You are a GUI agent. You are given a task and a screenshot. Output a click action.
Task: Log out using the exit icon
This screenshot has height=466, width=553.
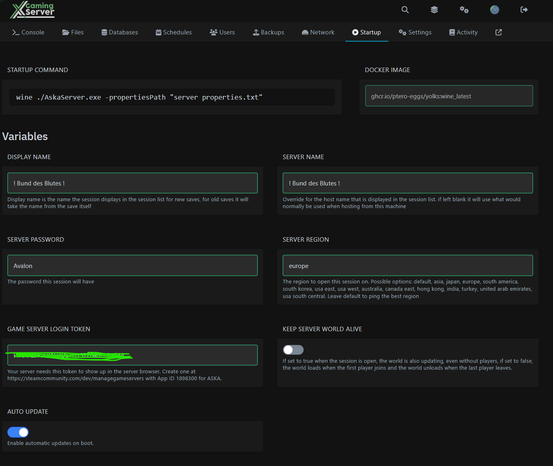pos(524,10)
